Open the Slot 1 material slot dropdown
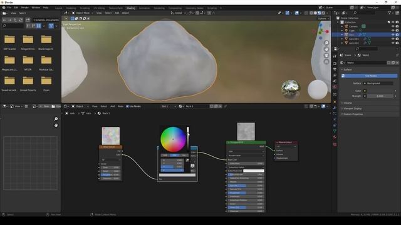This screenshot has height=225, width=401. point(169,106)
